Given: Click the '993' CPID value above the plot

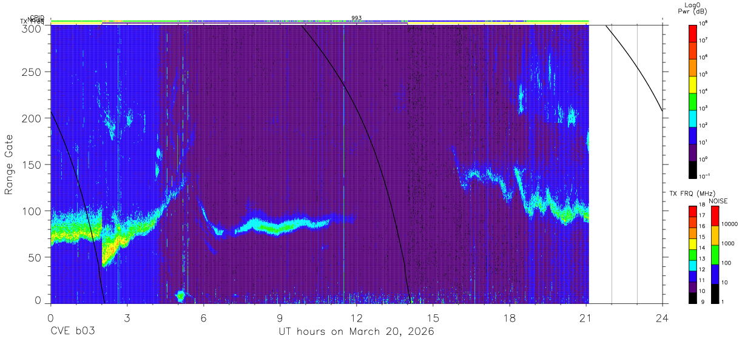Looking at the screenshot, I should [x=357, y=18].
